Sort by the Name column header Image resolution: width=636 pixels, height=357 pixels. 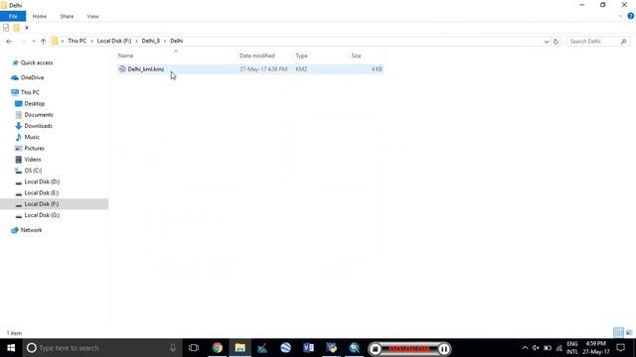176,56
